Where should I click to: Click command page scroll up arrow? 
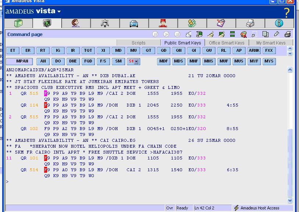pyautogui.click(x=290, y=70)
